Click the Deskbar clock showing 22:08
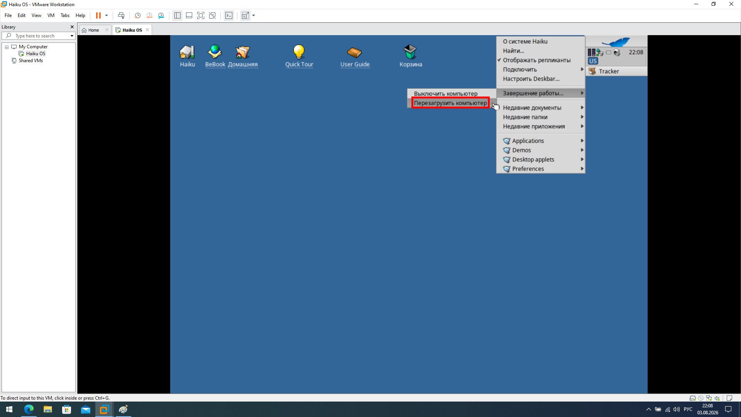The image size is (741, 417). click(636, 53)
